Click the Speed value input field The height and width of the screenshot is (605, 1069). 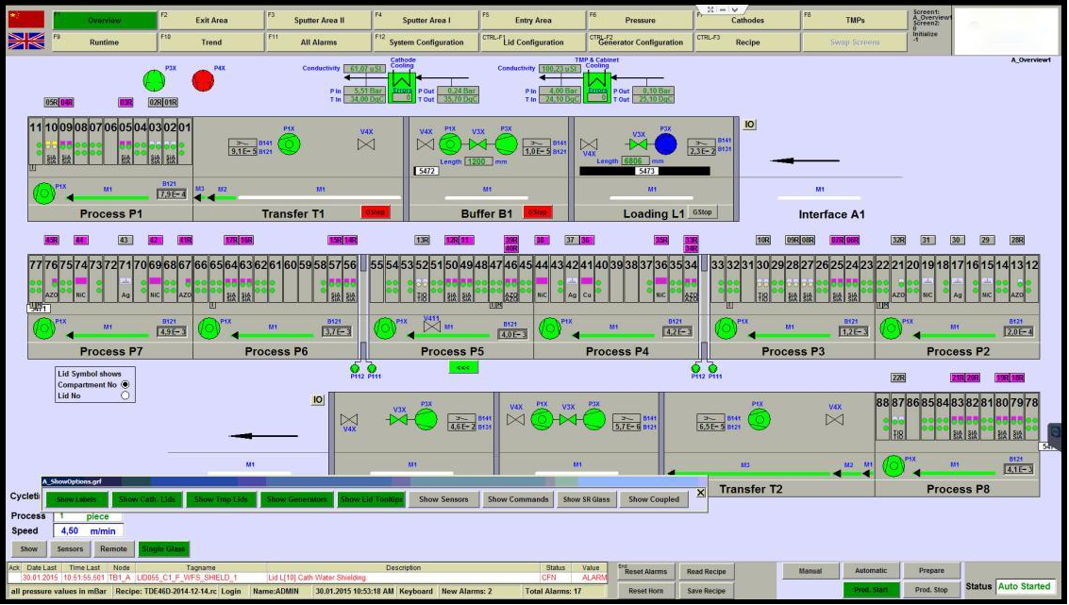pyautogui.click(x=89, y=530)
